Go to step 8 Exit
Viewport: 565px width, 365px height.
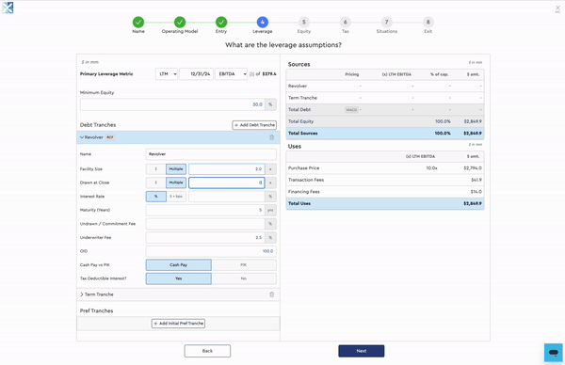(428, 23)
